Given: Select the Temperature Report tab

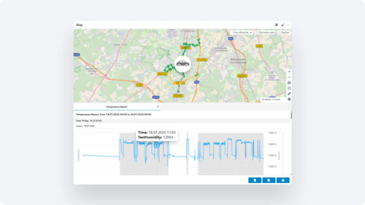Looking at the screenshot, I should 117,107.
